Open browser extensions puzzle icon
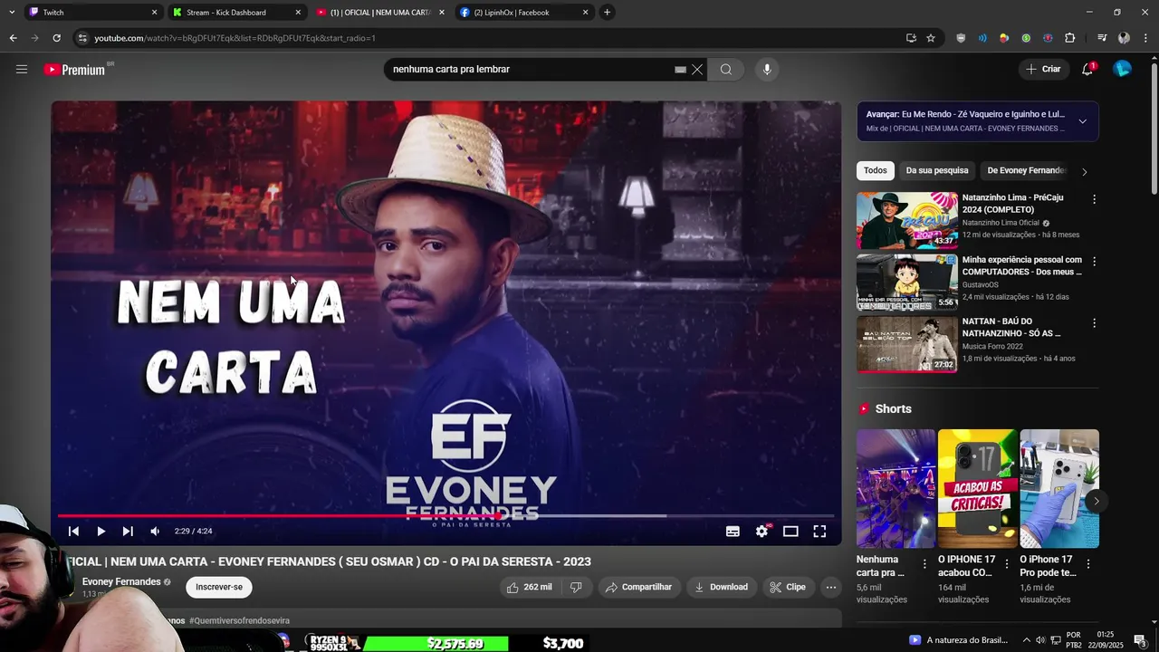 pyautogui.click(x=1070, y=38)
